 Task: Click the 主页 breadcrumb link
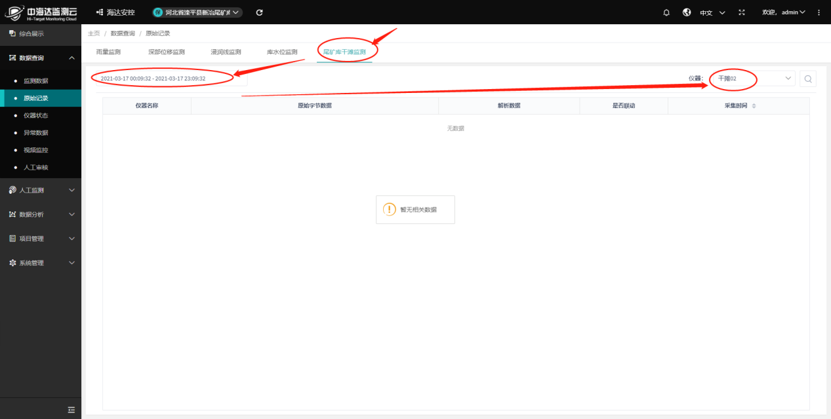[94, 33]
